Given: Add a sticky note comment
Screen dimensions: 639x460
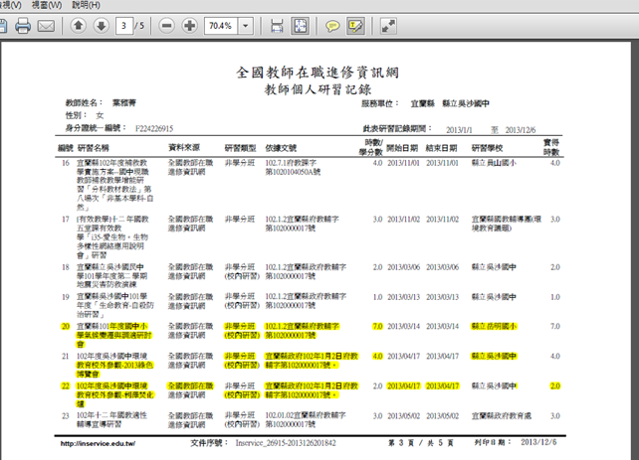Looking at the screenshot, I should (x=332, y=25).
